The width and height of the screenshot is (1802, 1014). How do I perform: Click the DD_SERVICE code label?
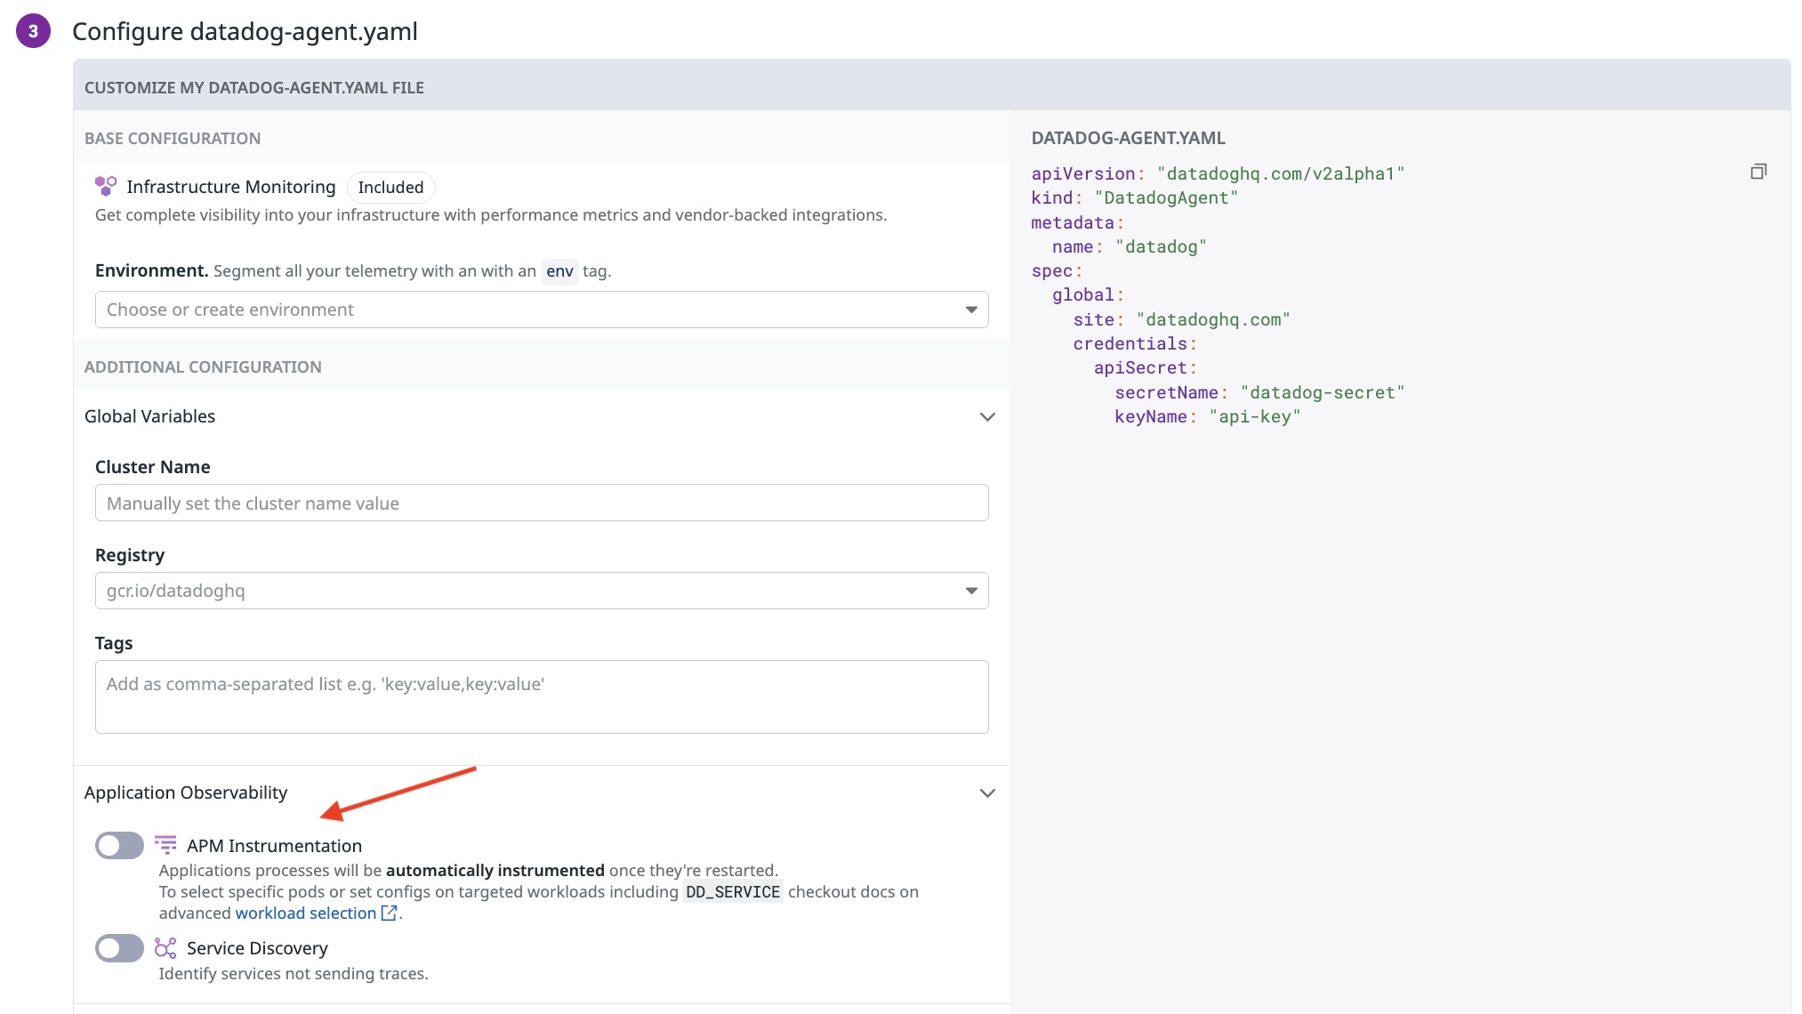[x=733, y=891]
